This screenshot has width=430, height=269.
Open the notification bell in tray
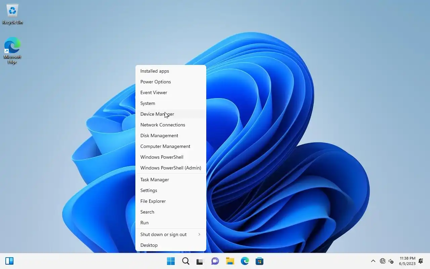(x=421, y=261)
